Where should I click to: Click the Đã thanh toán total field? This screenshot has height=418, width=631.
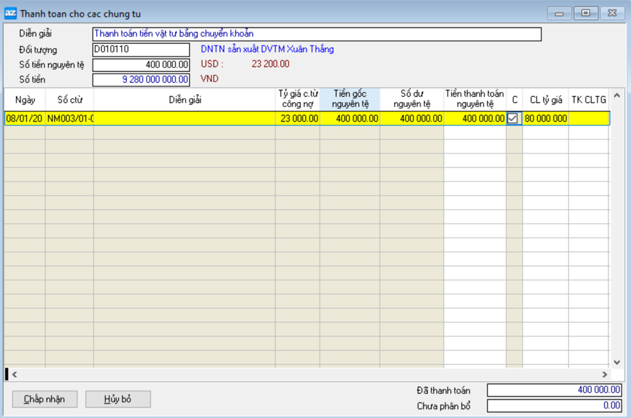coord(554,390)
